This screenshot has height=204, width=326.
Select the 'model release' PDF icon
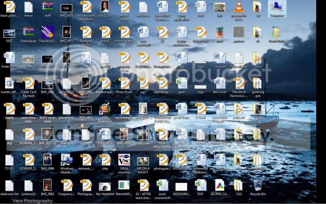pos(124,7)
